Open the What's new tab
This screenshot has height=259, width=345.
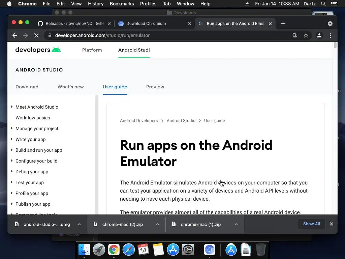tap(71, 87)
